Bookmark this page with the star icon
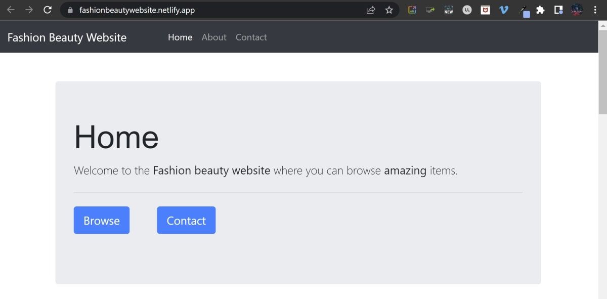 pyautogui.click(x=389, y=10)
